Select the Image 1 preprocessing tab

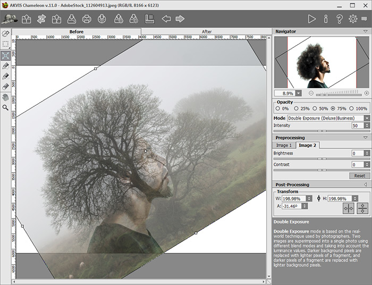[284, 145]
